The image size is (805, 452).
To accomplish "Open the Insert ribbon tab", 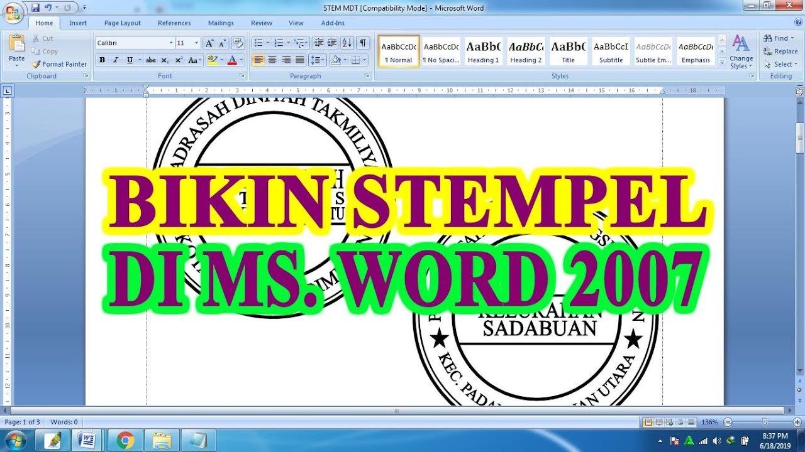I will [x=78, y=23].
